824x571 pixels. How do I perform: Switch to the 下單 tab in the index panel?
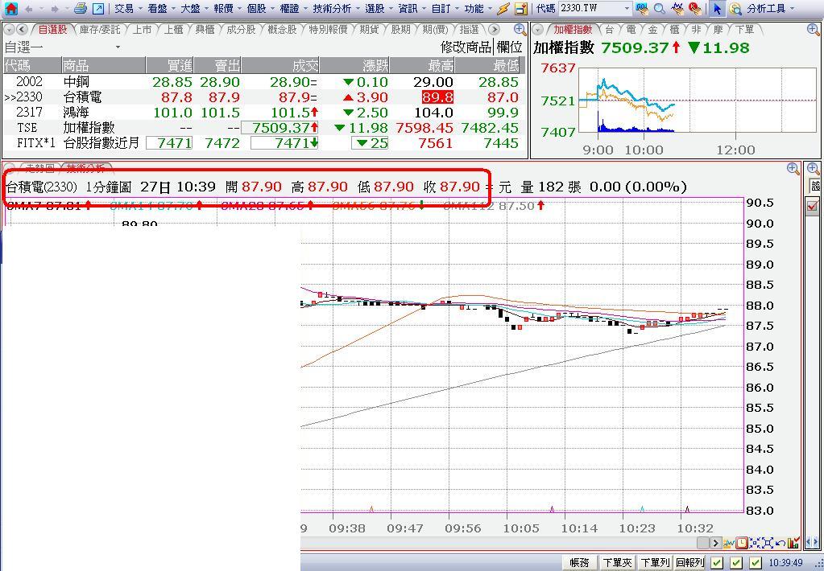(744, 30)
